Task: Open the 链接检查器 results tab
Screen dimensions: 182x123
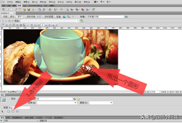Action: point(29,118)
